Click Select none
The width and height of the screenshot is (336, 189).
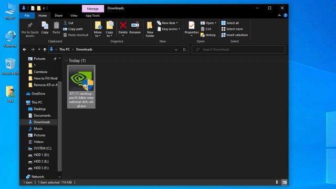pyautogui.click(x=232, y=29)
